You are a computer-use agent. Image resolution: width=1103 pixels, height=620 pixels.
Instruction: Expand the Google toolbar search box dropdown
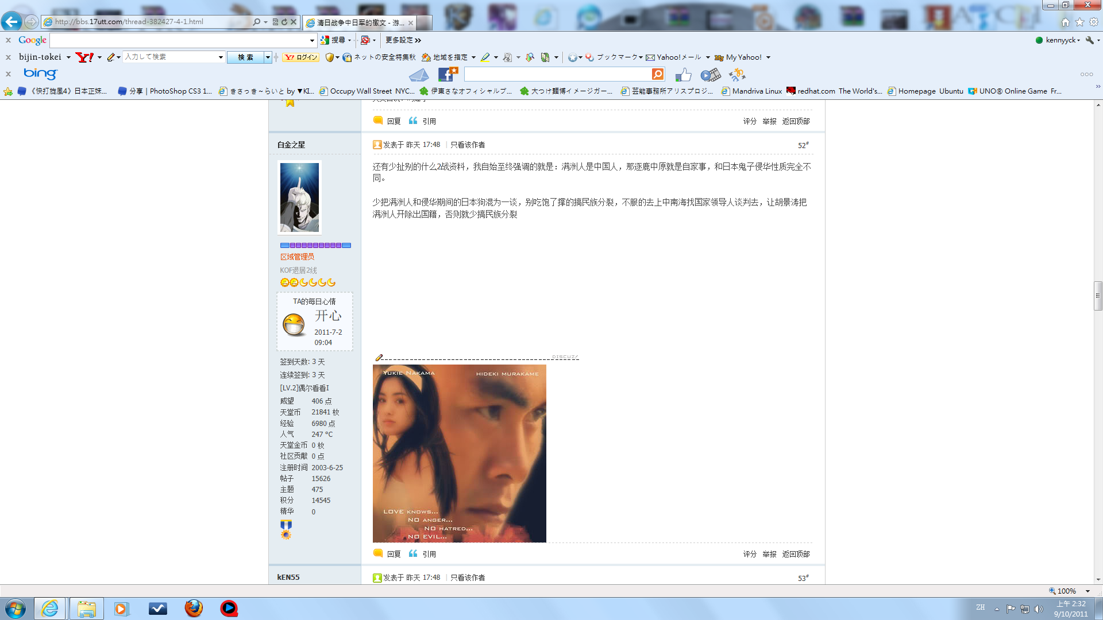(x=312, y=40)
